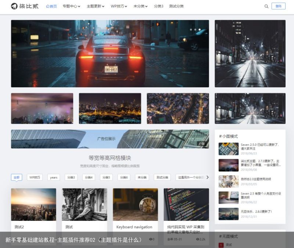
Task: Open the aerial city night view thumbnail
Action: pos(178,108)
